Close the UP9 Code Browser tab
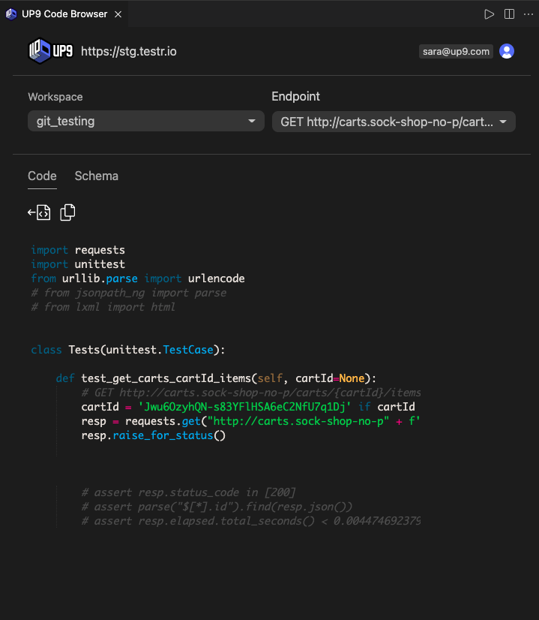 pyautogui.click(x=118, y=14)
